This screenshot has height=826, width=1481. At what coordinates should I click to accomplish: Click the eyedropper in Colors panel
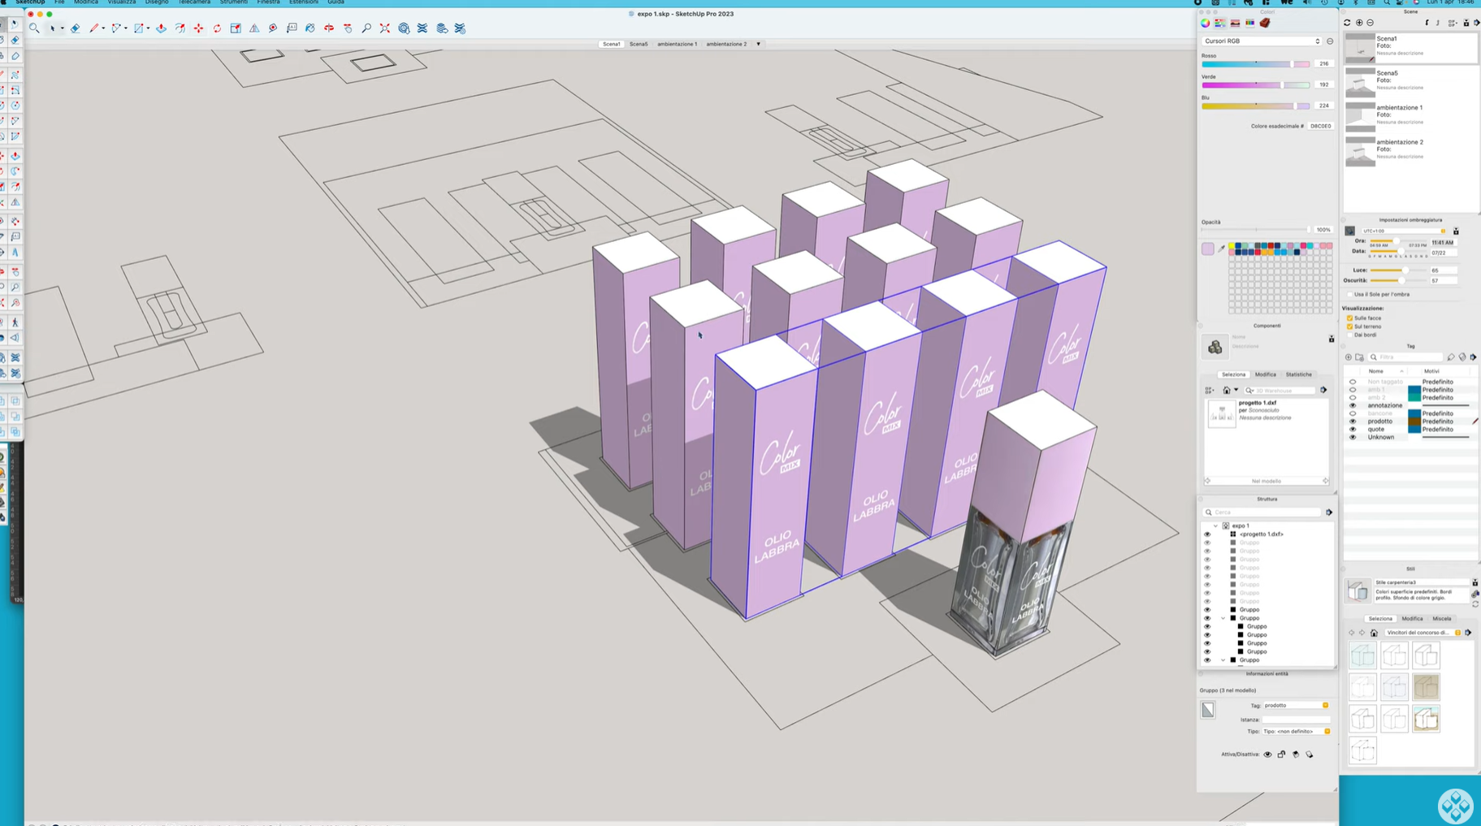pyautogui.click(x=1221, y=249)
